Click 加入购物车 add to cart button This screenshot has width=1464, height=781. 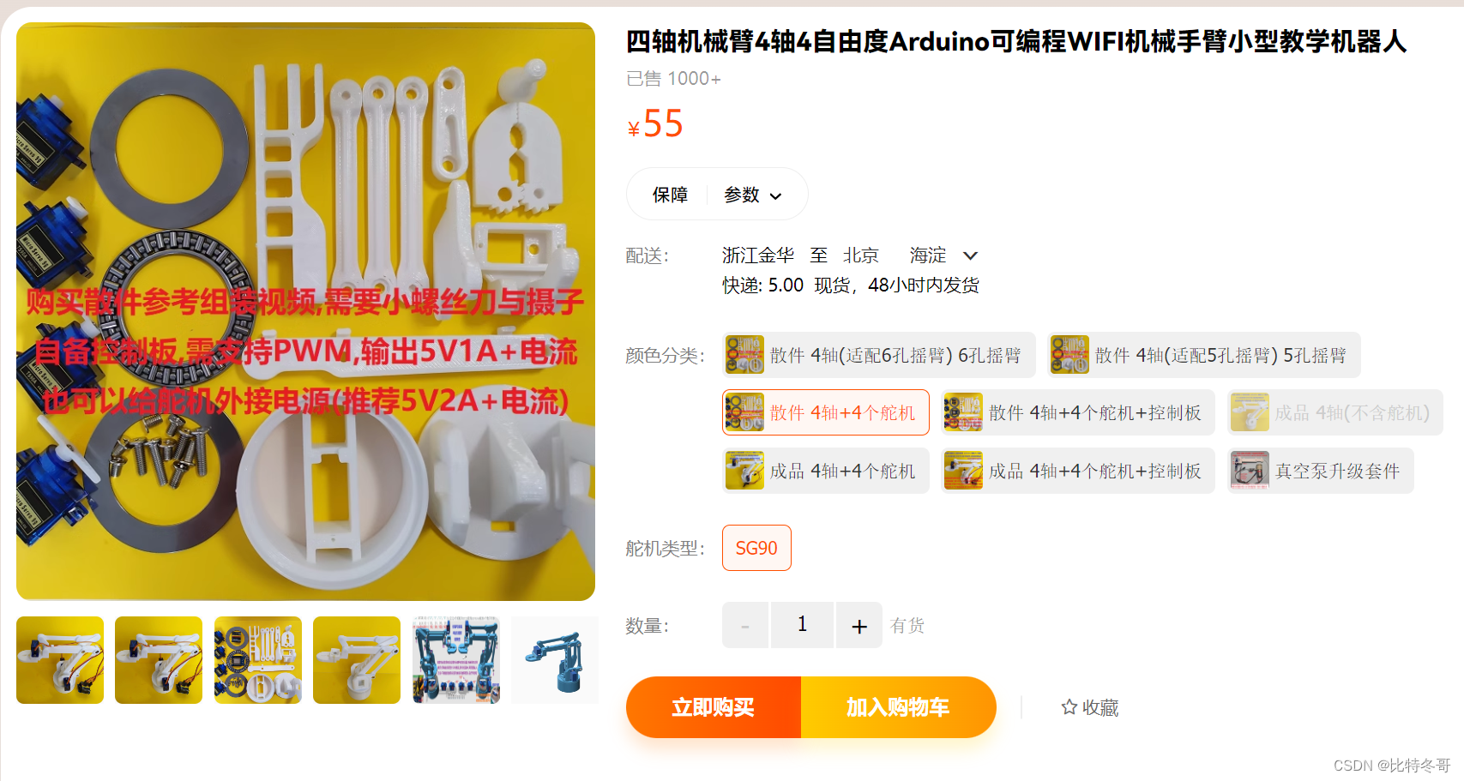point(898,707)
